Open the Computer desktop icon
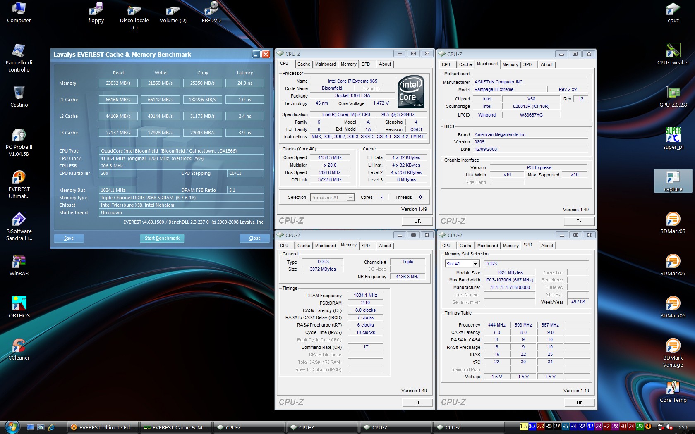The image size is (695, 434). 19,13
